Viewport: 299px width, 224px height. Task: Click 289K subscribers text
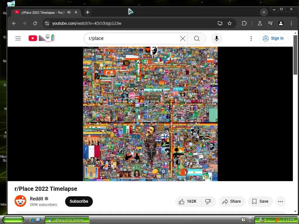(43, 204)
